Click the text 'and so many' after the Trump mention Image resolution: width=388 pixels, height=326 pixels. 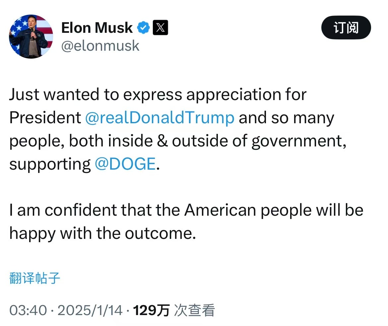pyautogui.click(x=286, y=118)
